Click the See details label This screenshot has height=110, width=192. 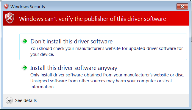(x=26, y=100)
